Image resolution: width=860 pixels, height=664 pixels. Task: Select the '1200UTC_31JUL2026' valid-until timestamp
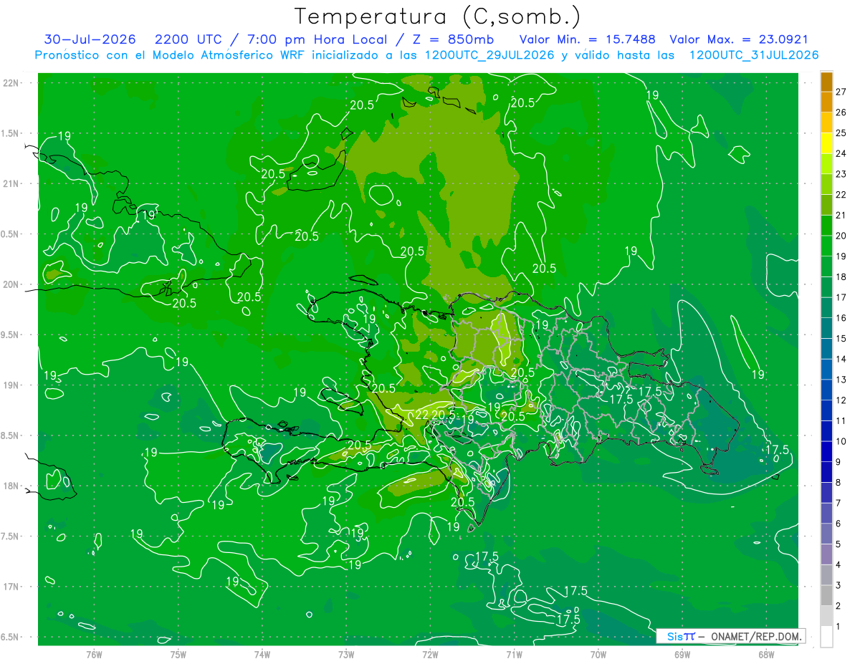coord(754,55)
